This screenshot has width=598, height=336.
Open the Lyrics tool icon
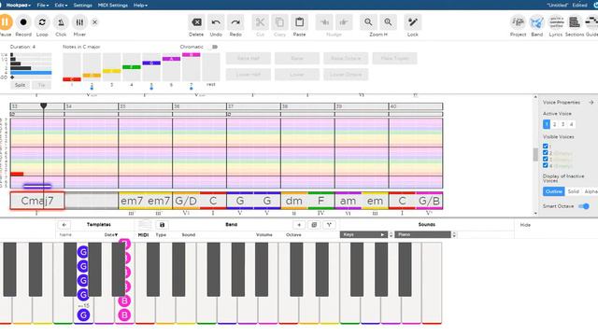pyautogui.click(x=556, y=22)
